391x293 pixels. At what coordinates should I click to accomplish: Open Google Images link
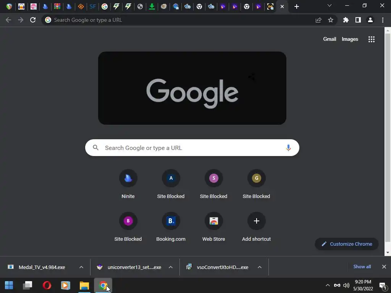(350, 39)
